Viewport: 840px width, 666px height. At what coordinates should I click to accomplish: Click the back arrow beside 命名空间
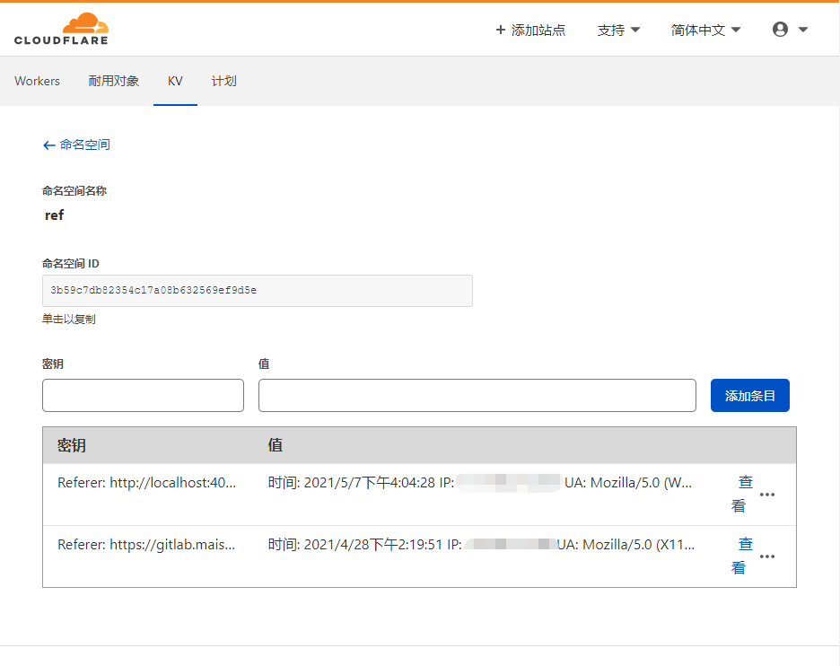point(48,145)
